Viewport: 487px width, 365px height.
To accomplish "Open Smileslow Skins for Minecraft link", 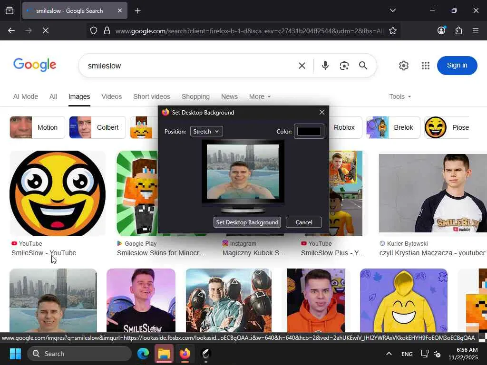I will click(161, 253).
